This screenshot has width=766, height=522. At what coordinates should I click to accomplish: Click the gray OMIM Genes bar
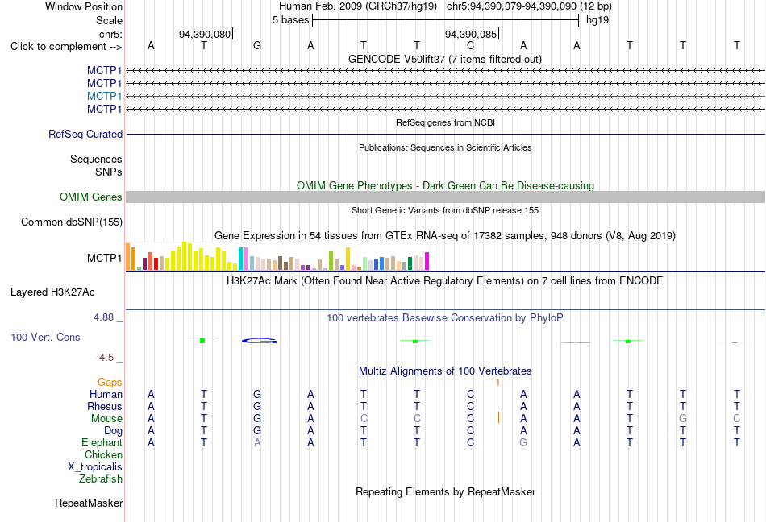(446, 197)
